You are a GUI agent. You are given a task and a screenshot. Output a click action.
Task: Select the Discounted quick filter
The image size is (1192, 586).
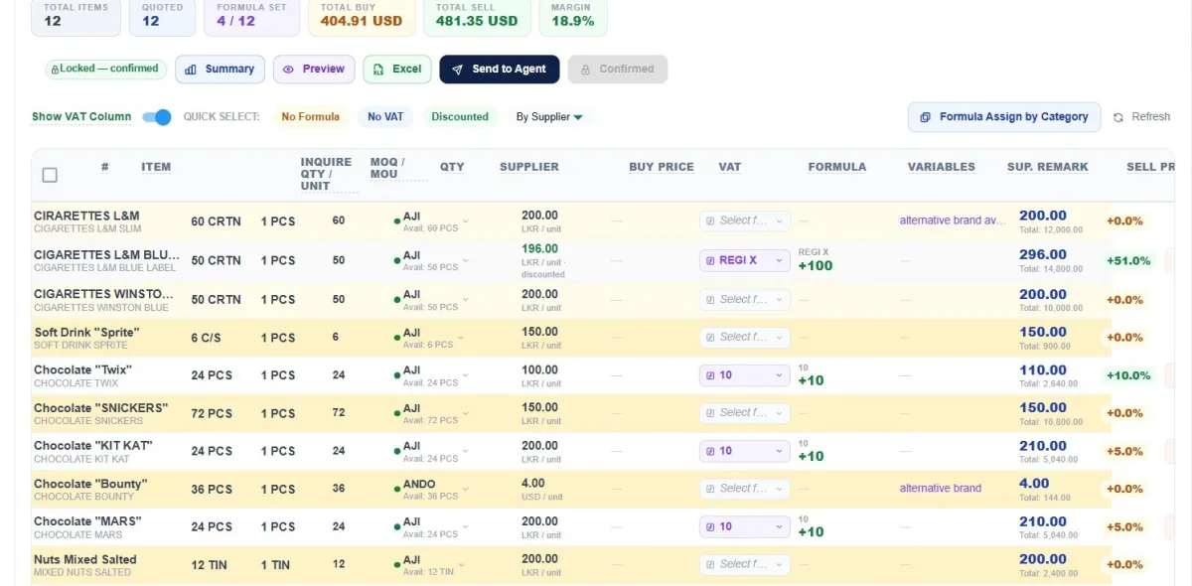point(460,117)
